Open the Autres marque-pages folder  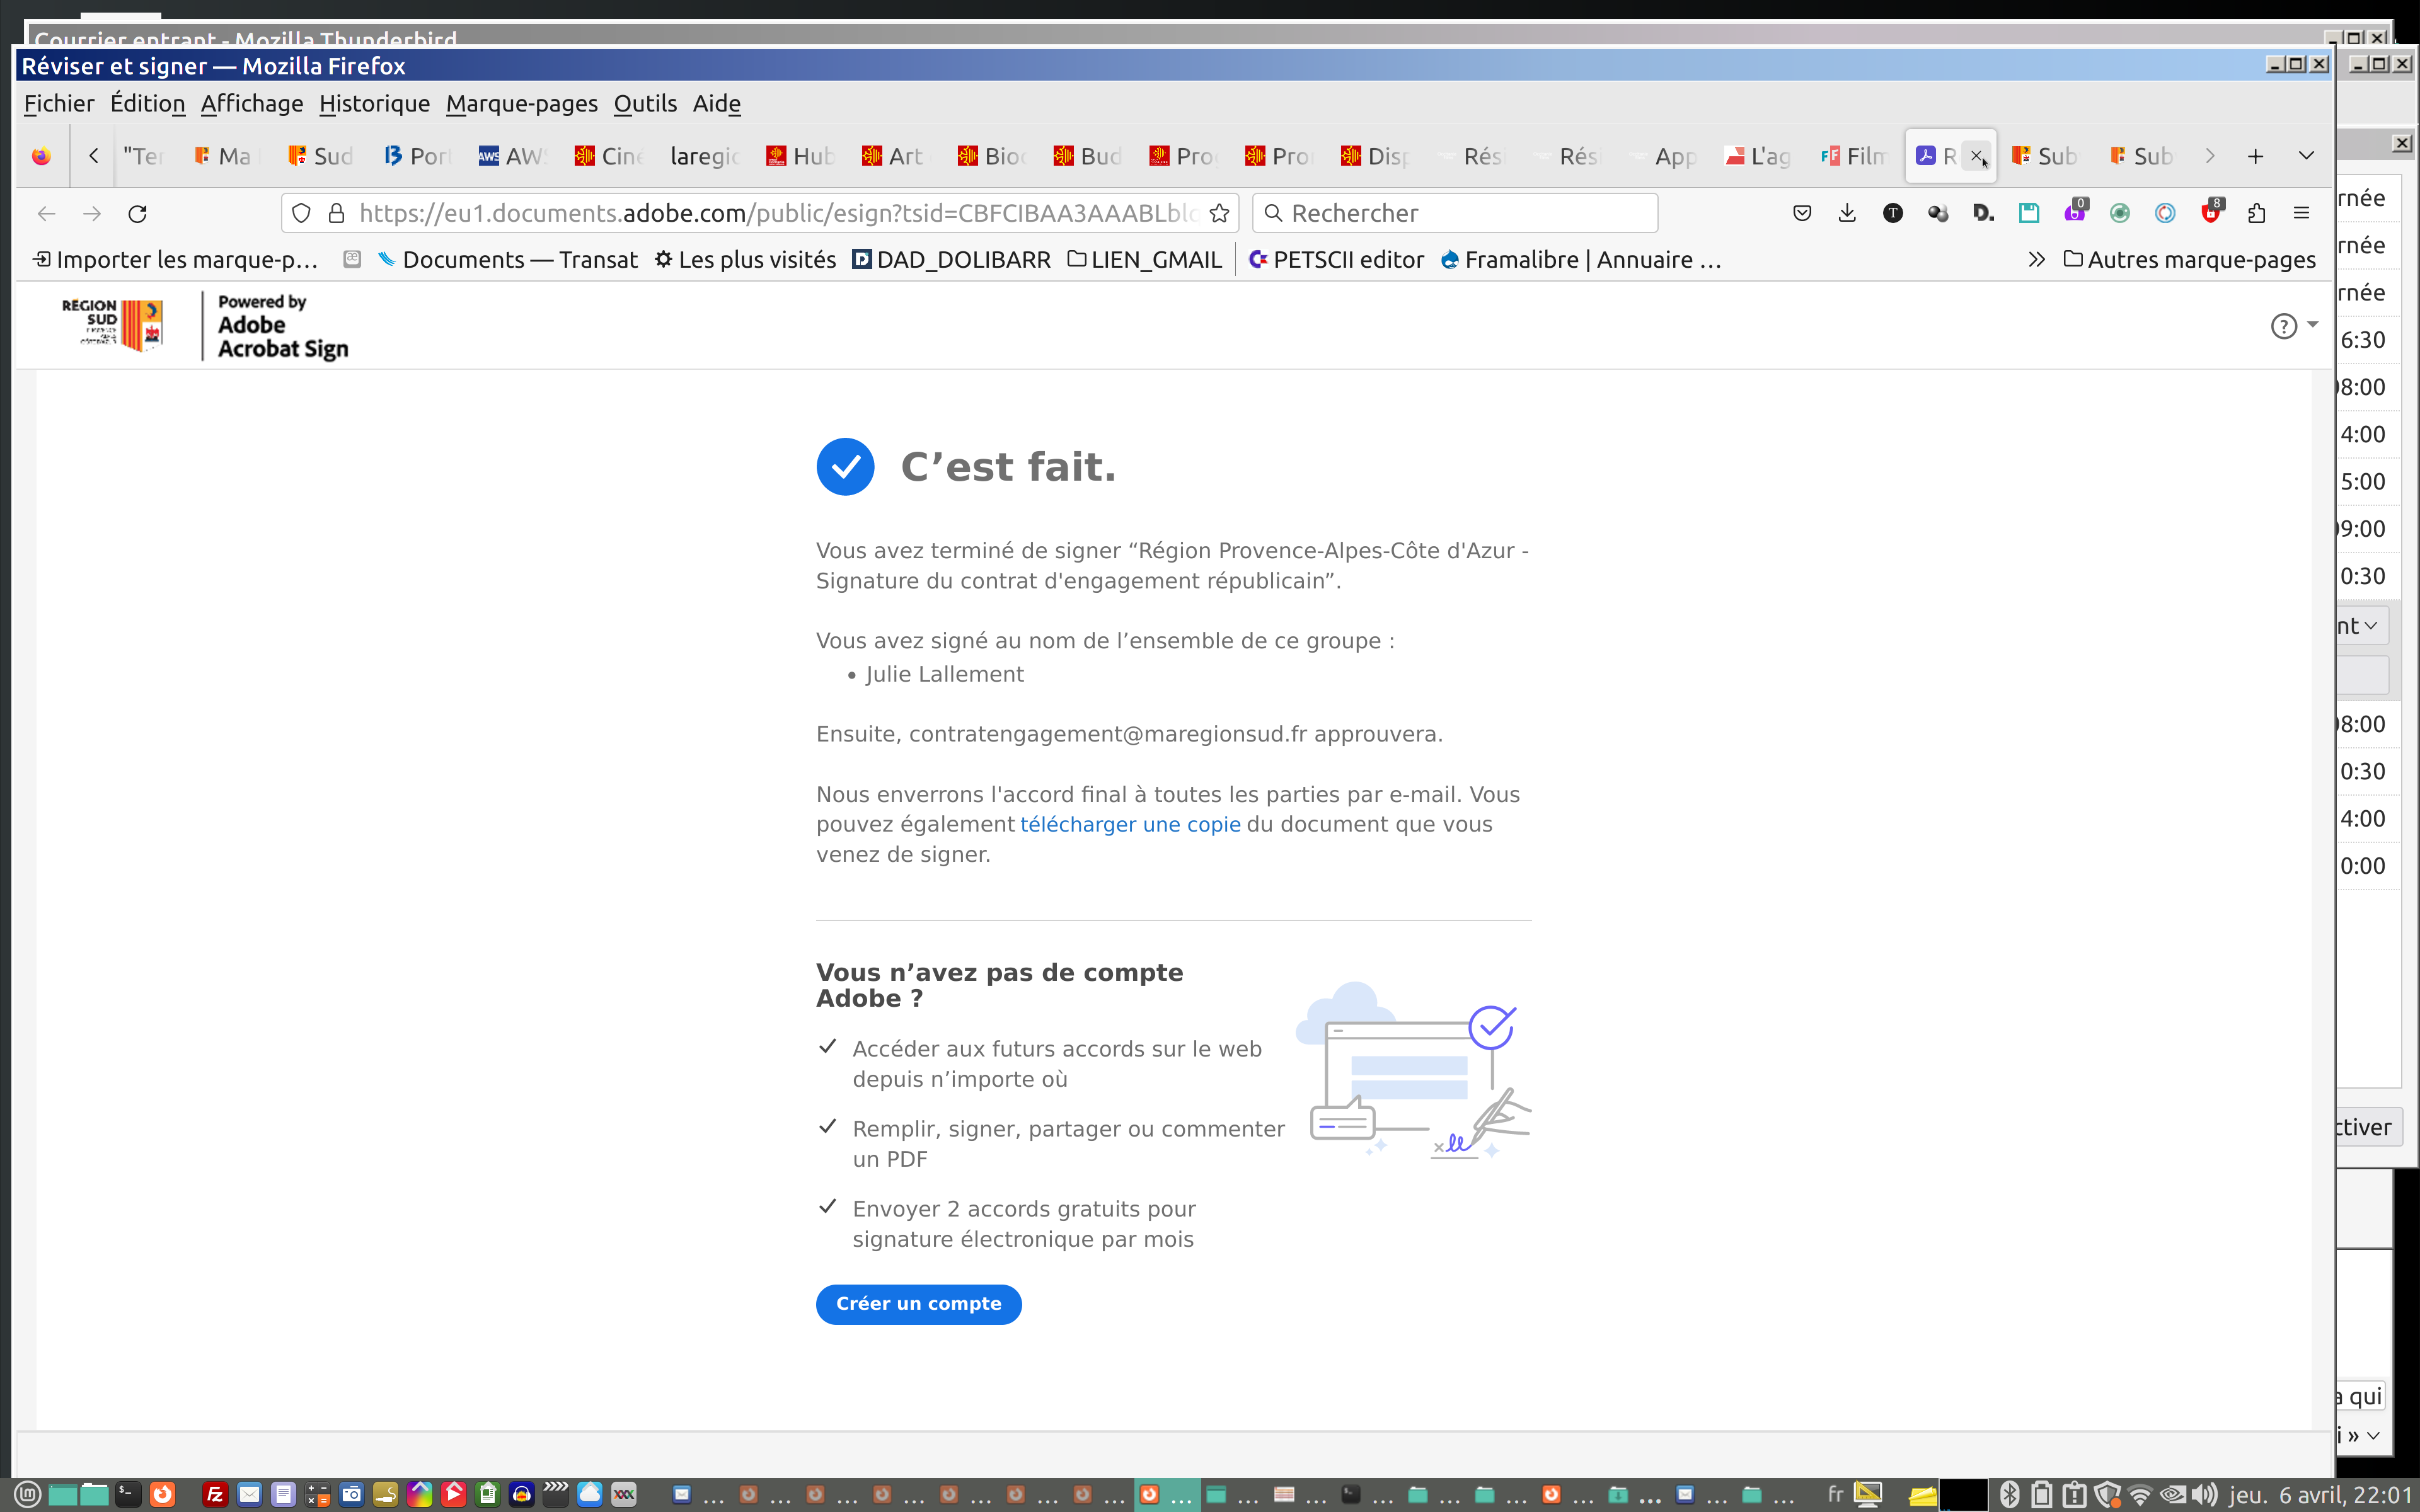2190,260
